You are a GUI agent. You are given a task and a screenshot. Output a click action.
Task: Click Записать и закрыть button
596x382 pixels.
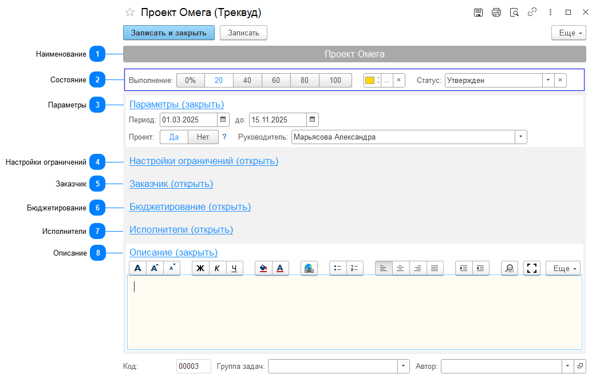coord(169,33)
